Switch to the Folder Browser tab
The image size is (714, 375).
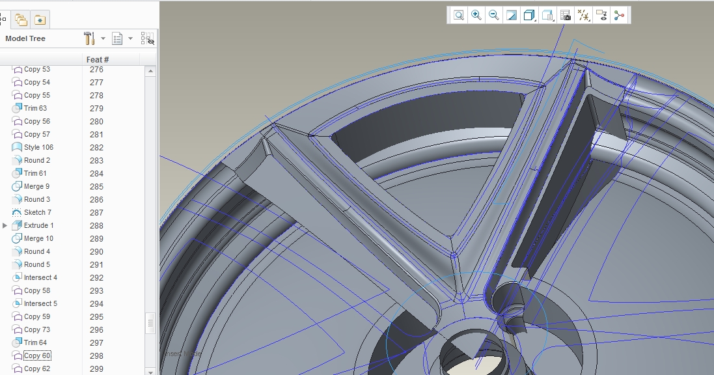[x=21, y=20]
